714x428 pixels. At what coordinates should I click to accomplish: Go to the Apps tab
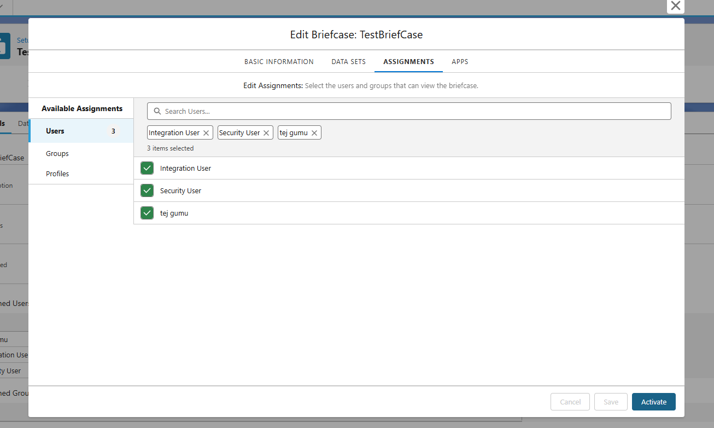(x=460, y=62)
